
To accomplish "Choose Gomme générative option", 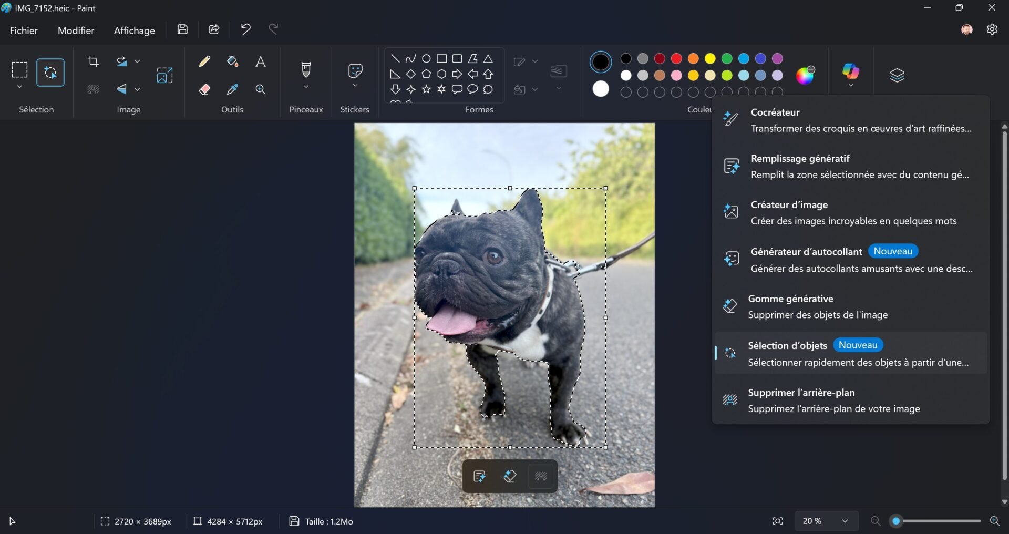I will pos(850,306).
